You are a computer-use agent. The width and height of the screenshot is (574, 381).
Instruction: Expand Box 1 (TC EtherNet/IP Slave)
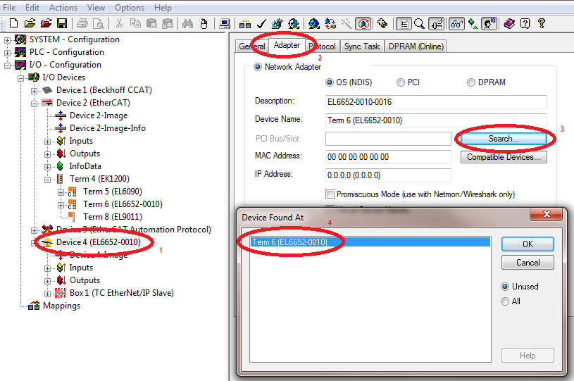point(48,294)
